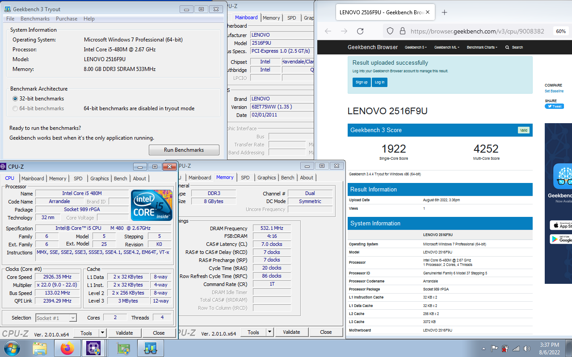Open Windows Explorer from the taskbar

coord(40,348)
